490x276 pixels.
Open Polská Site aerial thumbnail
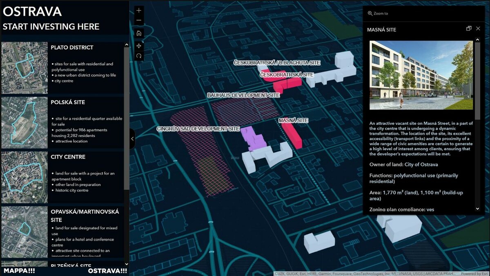(24, 122)
